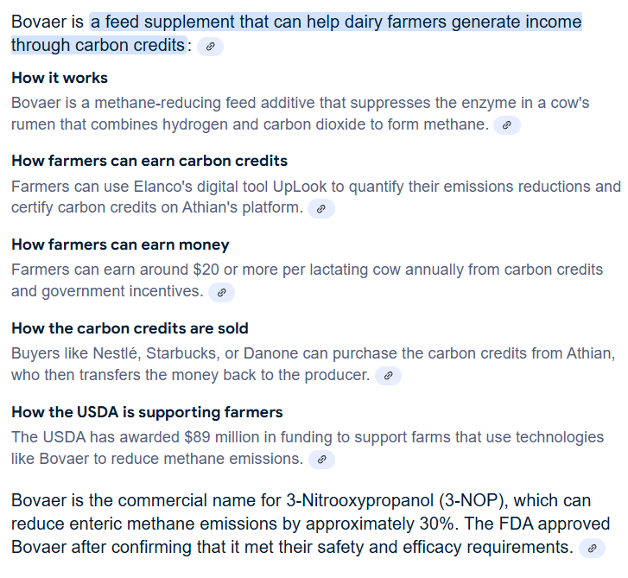Click the "How farmers can earn money" heading
The width and height of the screenshot is (628, 578).
(120, 245)
